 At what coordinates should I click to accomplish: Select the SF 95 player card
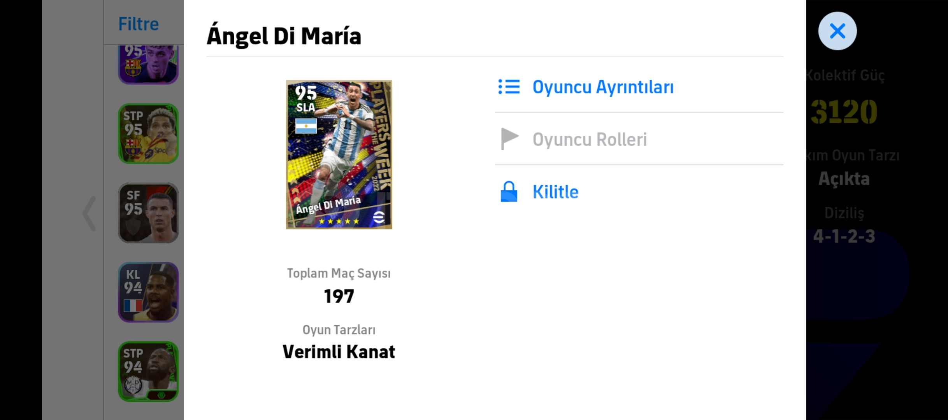[x=148, y=213]
